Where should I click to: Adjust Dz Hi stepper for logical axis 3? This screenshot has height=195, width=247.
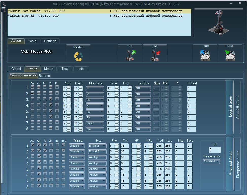pos(130,100)
